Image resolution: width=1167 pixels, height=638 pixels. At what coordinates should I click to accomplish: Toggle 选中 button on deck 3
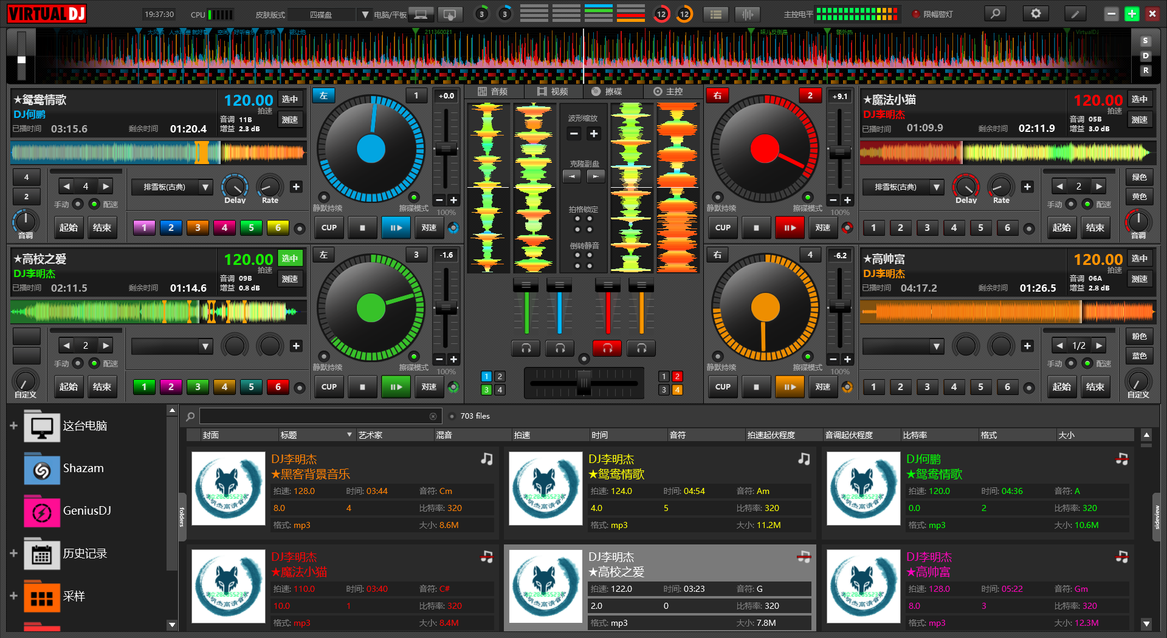point(290,258)
